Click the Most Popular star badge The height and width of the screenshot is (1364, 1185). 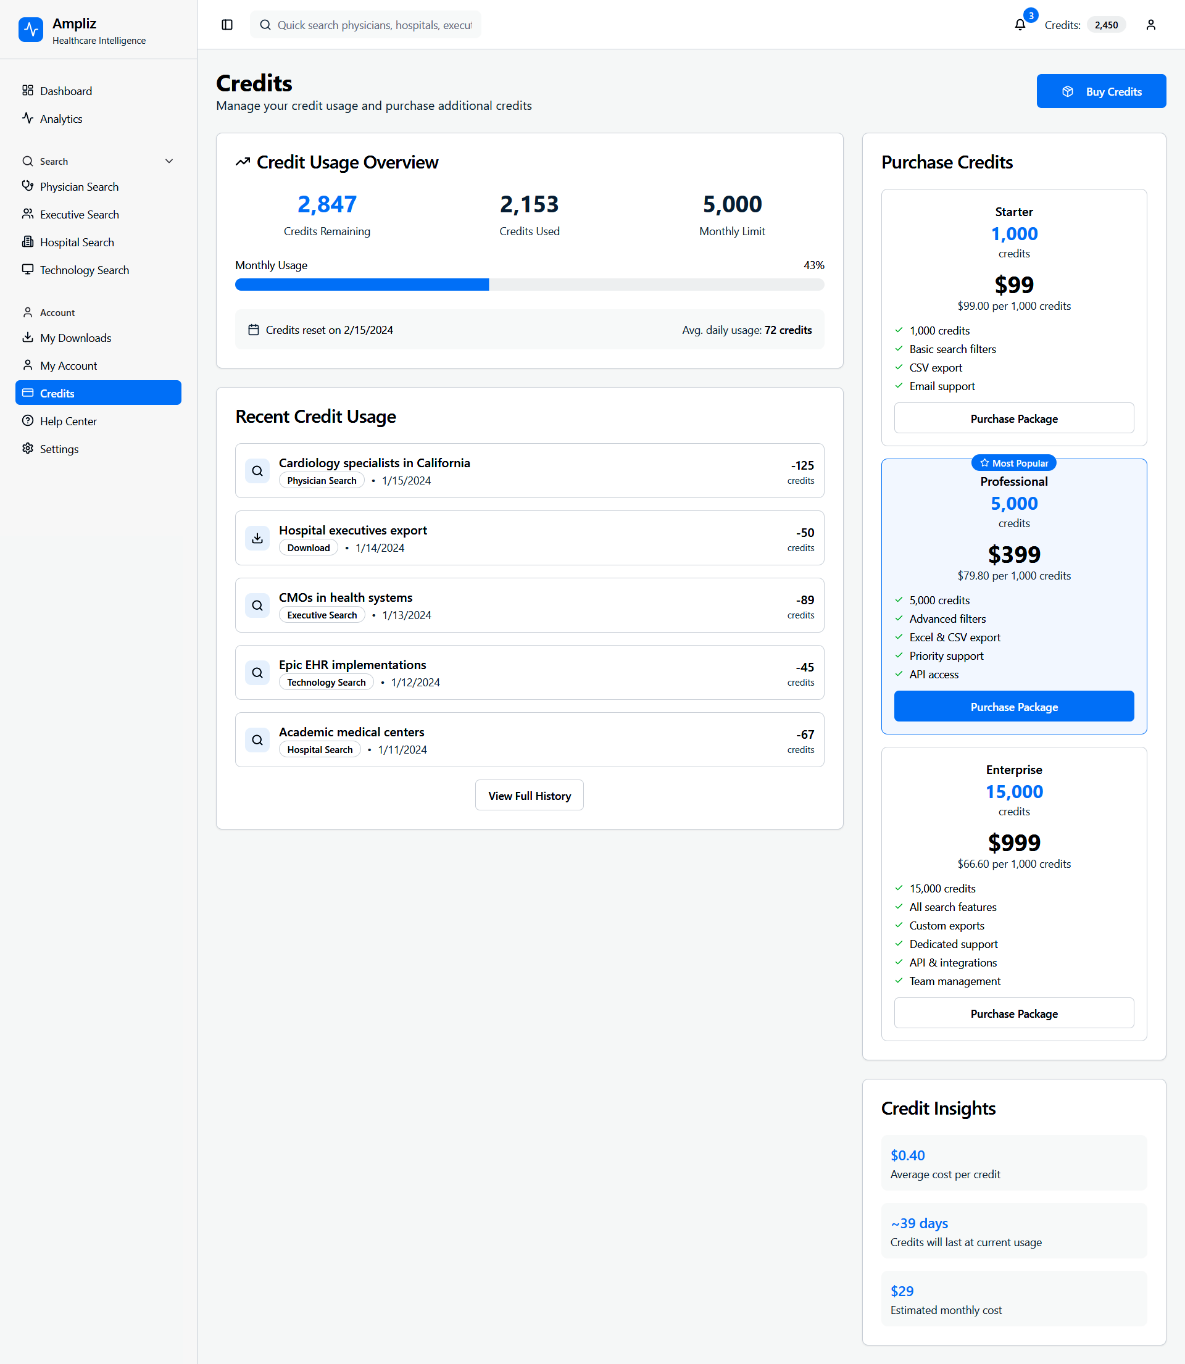(1013, 463)
